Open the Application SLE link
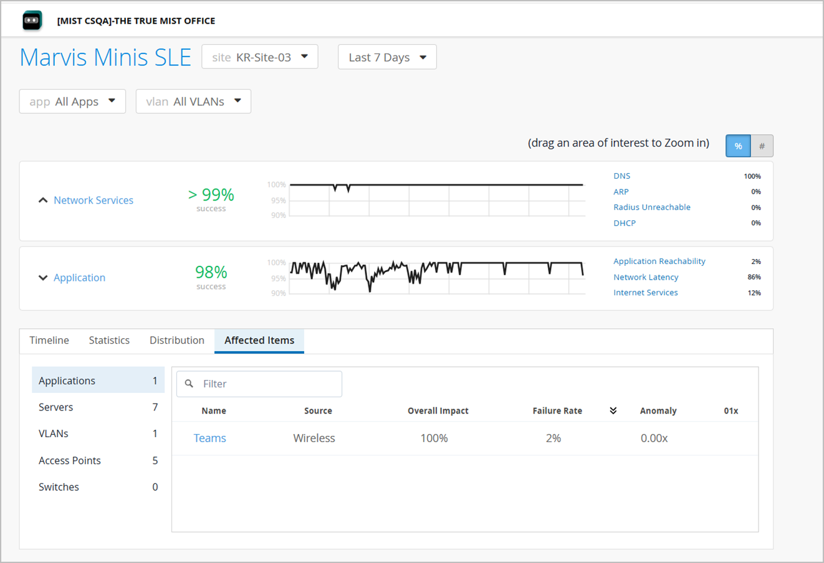824x563 pixels. coord(79,278)
